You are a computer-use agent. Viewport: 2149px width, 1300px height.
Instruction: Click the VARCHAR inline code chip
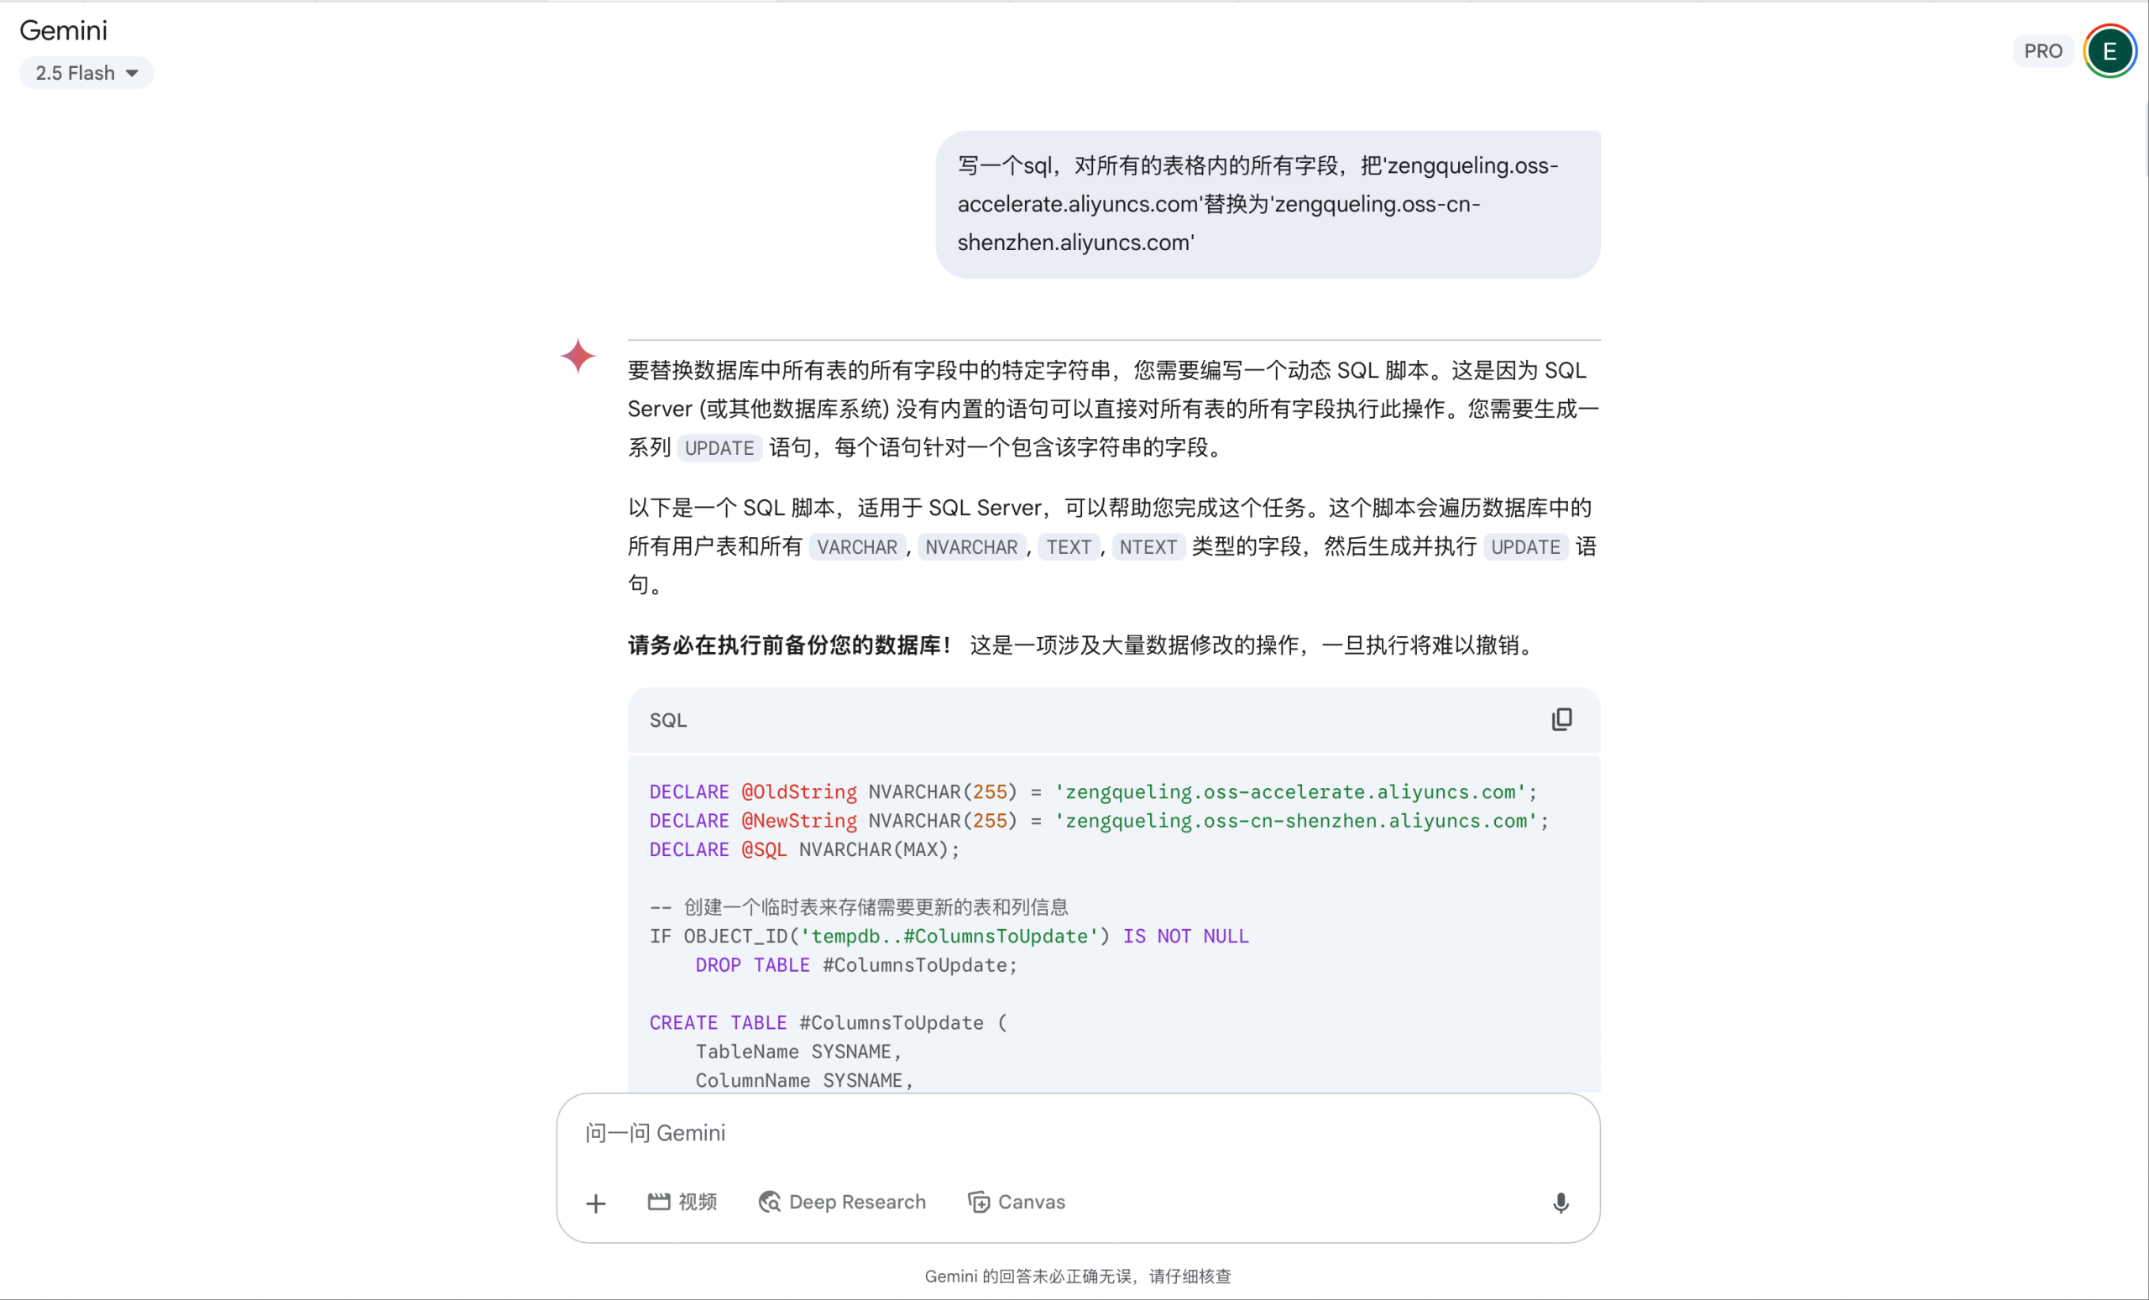pyautogui.click(x=856, y=547)
